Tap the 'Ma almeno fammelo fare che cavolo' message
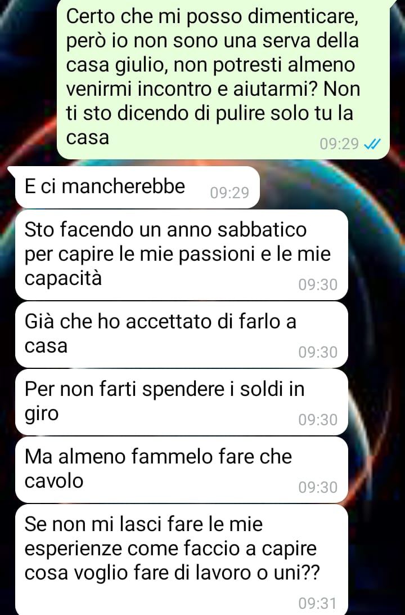The width and height of the screenshot is (405, 615). click(181, 470)
